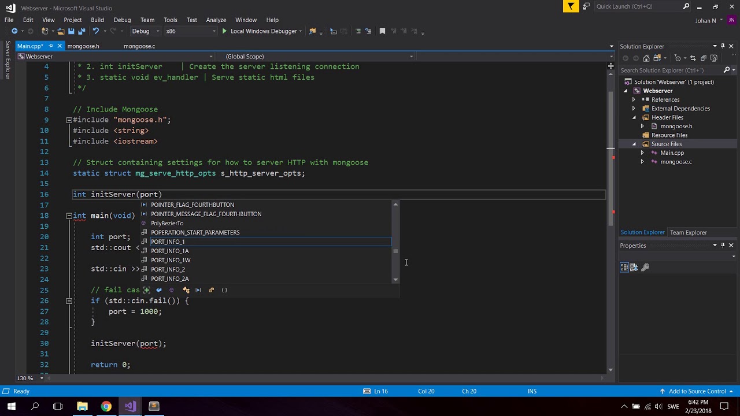This screenshot has height=416, width=740.
Task: Click the IntelliSense list scrollbar thumb
Action: pyautogui.click(x=395, y=251)
